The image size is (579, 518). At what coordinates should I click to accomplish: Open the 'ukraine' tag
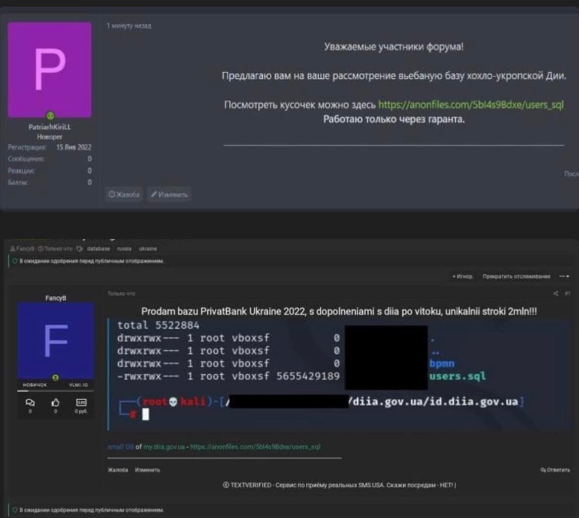pyautogui.click(x=147, y=249)
